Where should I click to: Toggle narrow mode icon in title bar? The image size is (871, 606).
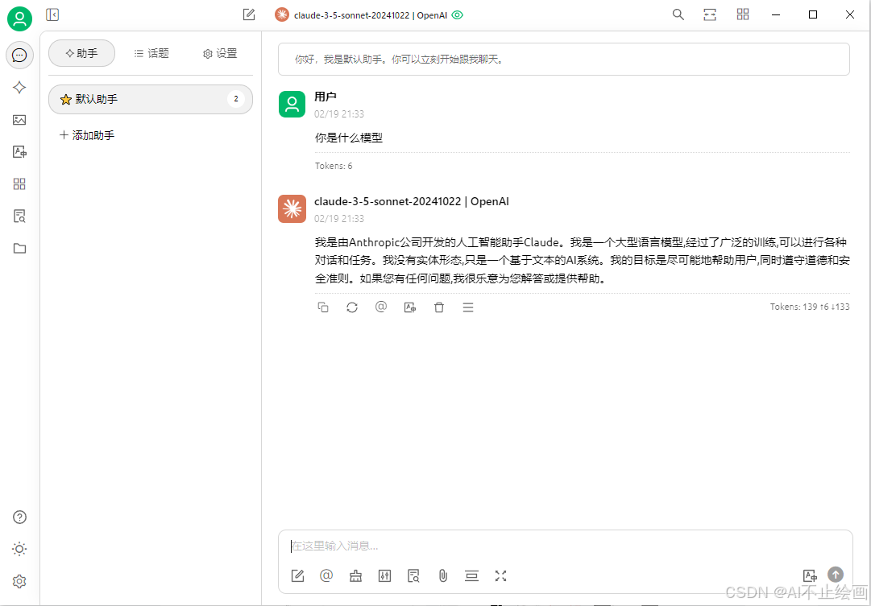click(710, 15)
